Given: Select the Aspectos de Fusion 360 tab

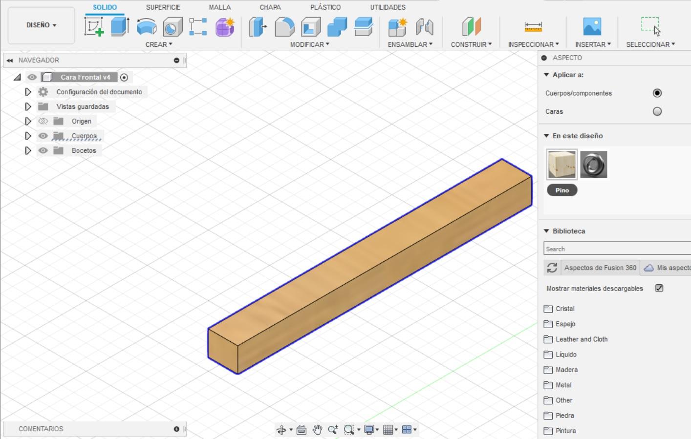Looking at the screenshot, I should (x=600, y=268).
